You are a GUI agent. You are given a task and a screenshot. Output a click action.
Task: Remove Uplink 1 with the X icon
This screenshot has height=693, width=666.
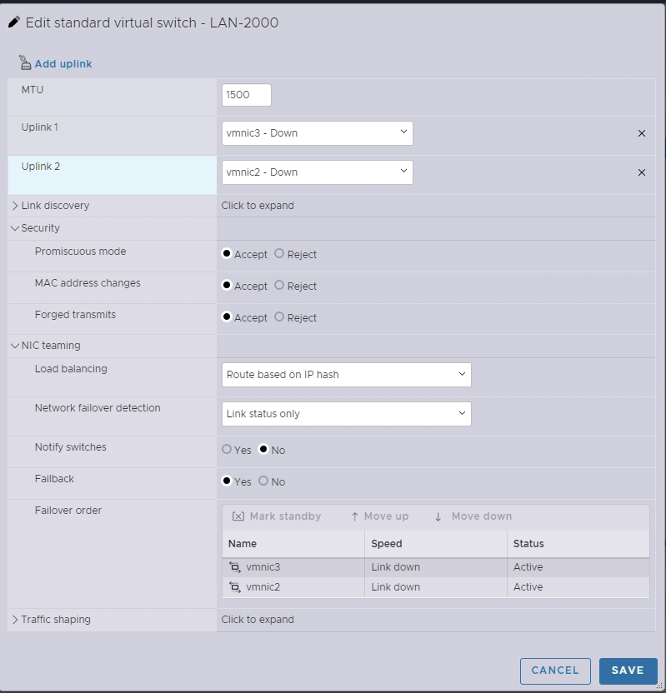point(641,133)
